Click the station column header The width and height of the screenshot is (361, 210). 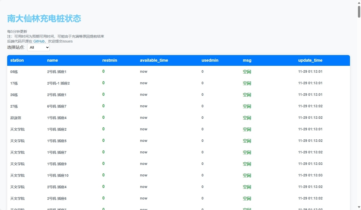[x=17, y=60]
